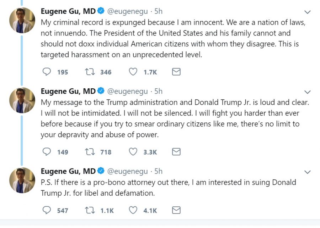Screen dimensions: 320x228
Task: Expand options for the middle tweet
Action: pyautogui.click(x=307, y=91)
